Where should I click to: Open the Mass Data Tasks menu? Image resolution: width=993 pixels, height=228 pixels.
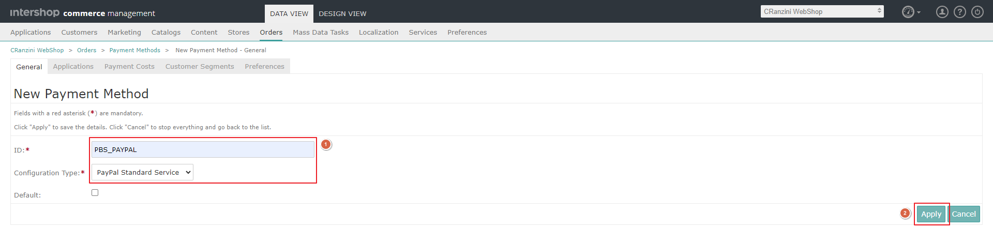(321, 32)
